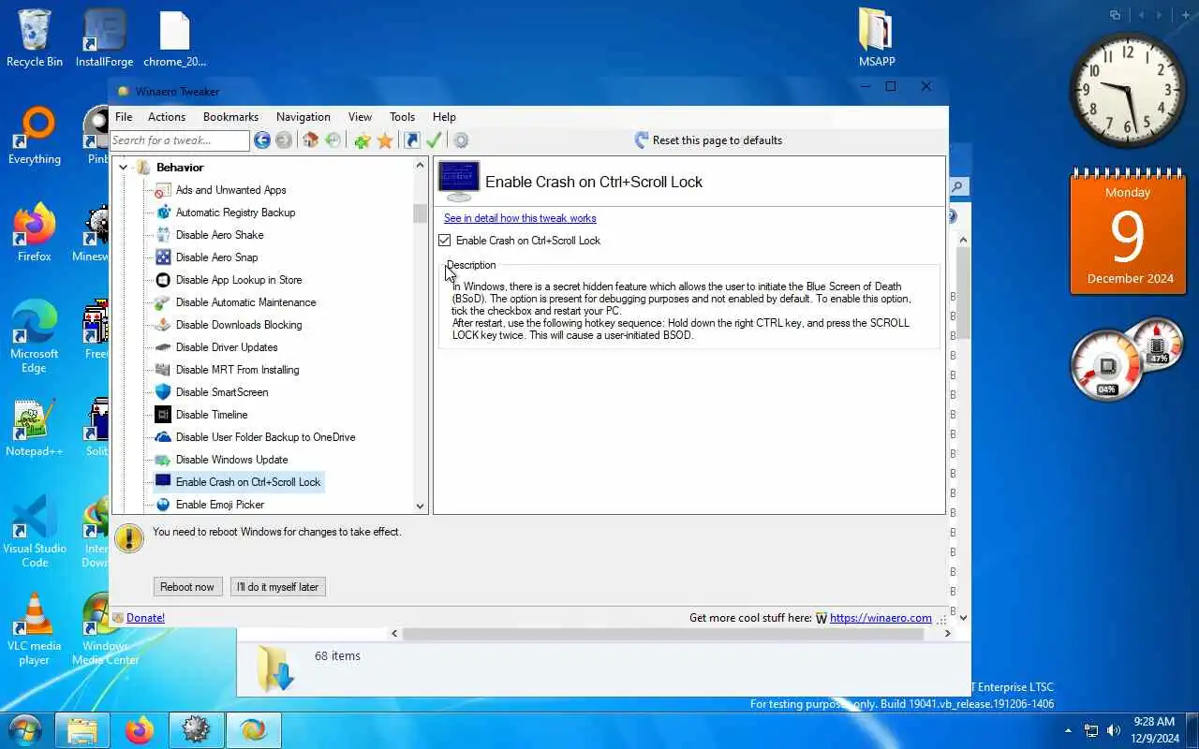Click the Disable Timeline tree icon
The image size is (1199, 749).
pos(163,415)
